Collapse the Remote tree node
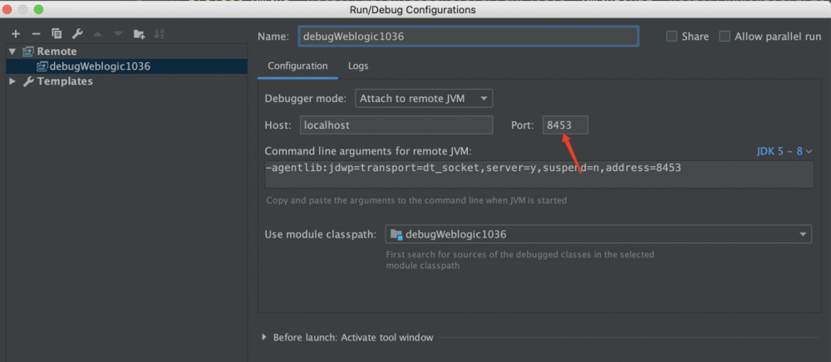 point(12,51)
